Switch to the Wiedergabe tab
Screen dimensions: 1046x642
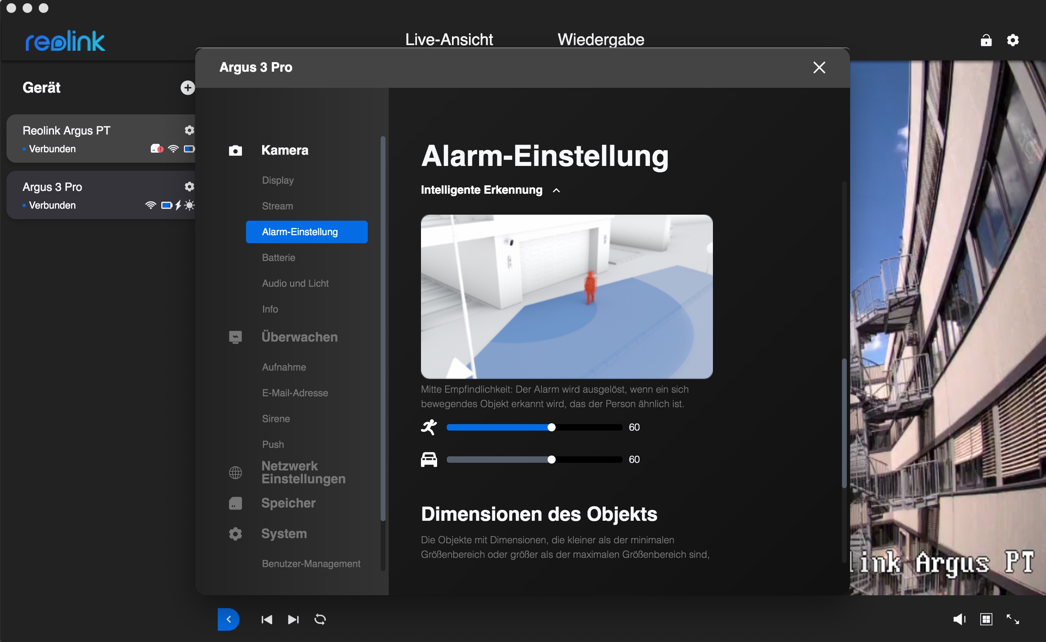pyautogui.click(x=600, y=39)
